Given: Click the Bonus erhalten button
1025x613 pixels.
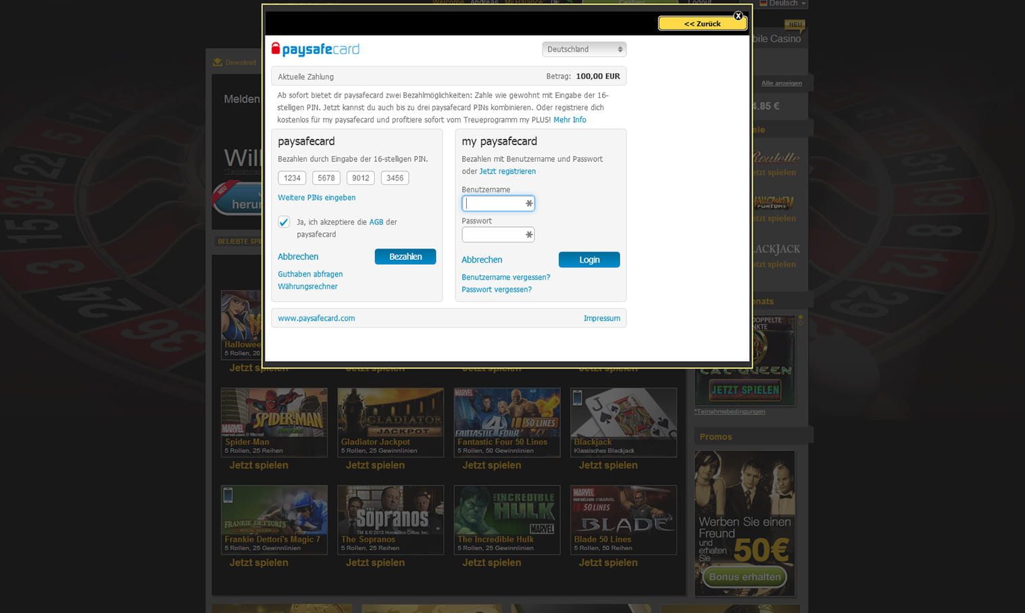Looking at the screenshot, I should click(745, 577).
